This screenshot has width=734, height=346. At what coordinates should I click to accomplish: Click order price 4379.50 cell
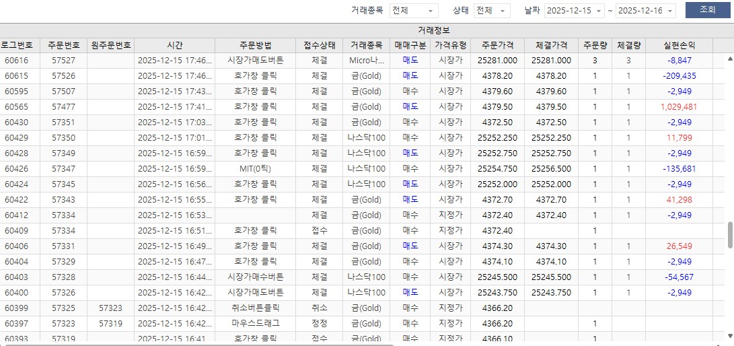[x=498, y=107]
